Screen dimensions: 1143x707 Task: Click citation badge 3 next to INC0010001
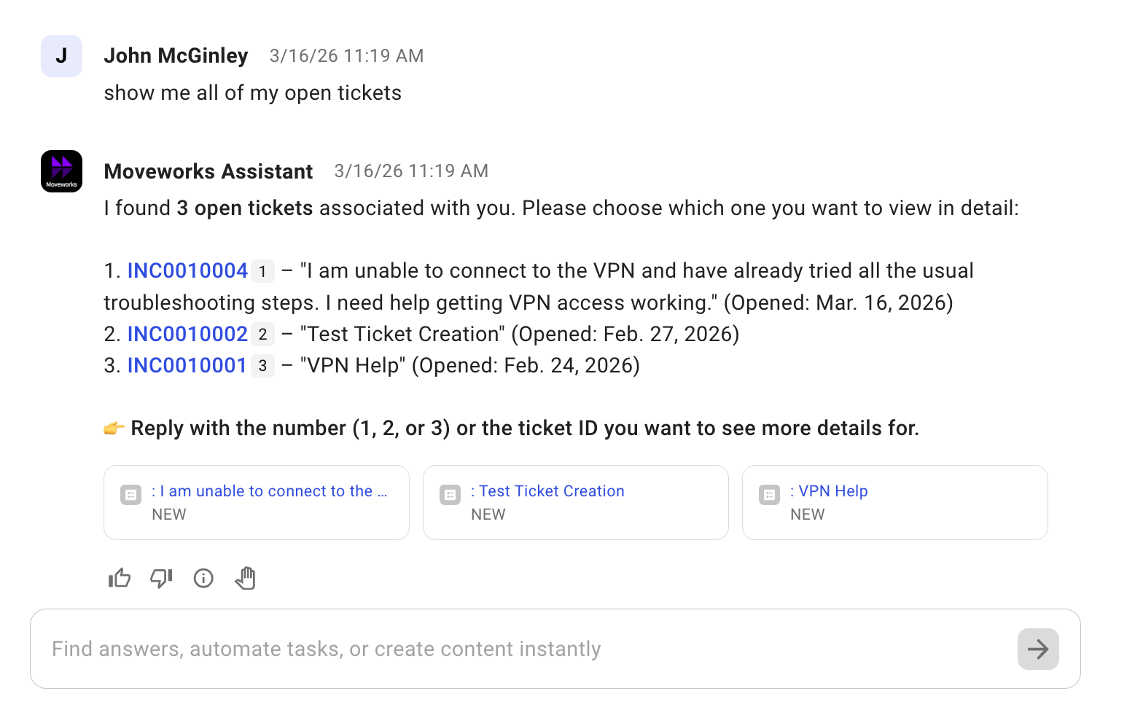[x=262, y=367]
